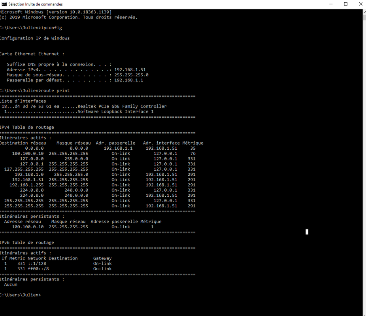Screen dimensions: 366x316
Task: Click the 'Network Destination' IPv6 column header
Action: pyautogui.click(x=53, y=258)
